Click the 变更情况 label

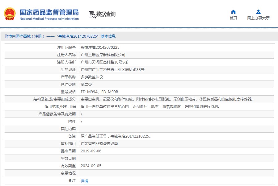(68, 173)
